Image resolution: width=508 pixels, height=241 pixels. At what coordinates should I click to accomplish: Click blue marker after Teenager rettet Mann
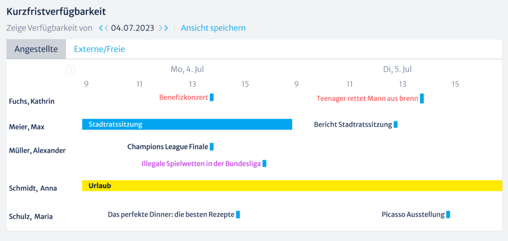click(422, 98)
